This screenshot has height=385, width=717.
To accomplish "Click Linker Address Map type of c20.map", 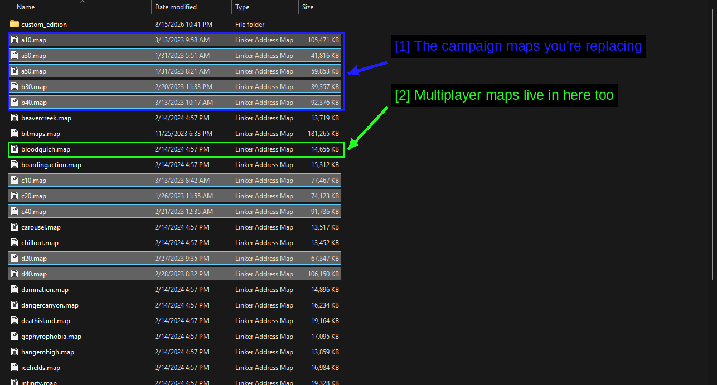I will click(x=264, y=196).
